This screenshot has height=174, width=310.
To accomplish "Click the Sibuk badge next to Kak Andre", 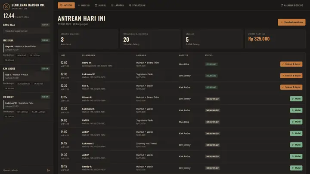I will point(45,69).
